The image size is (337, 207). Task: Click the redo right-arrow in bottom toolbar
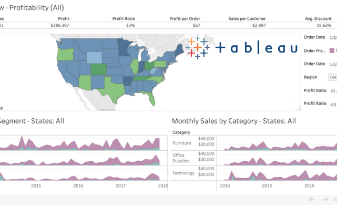[x=325, y=199]
